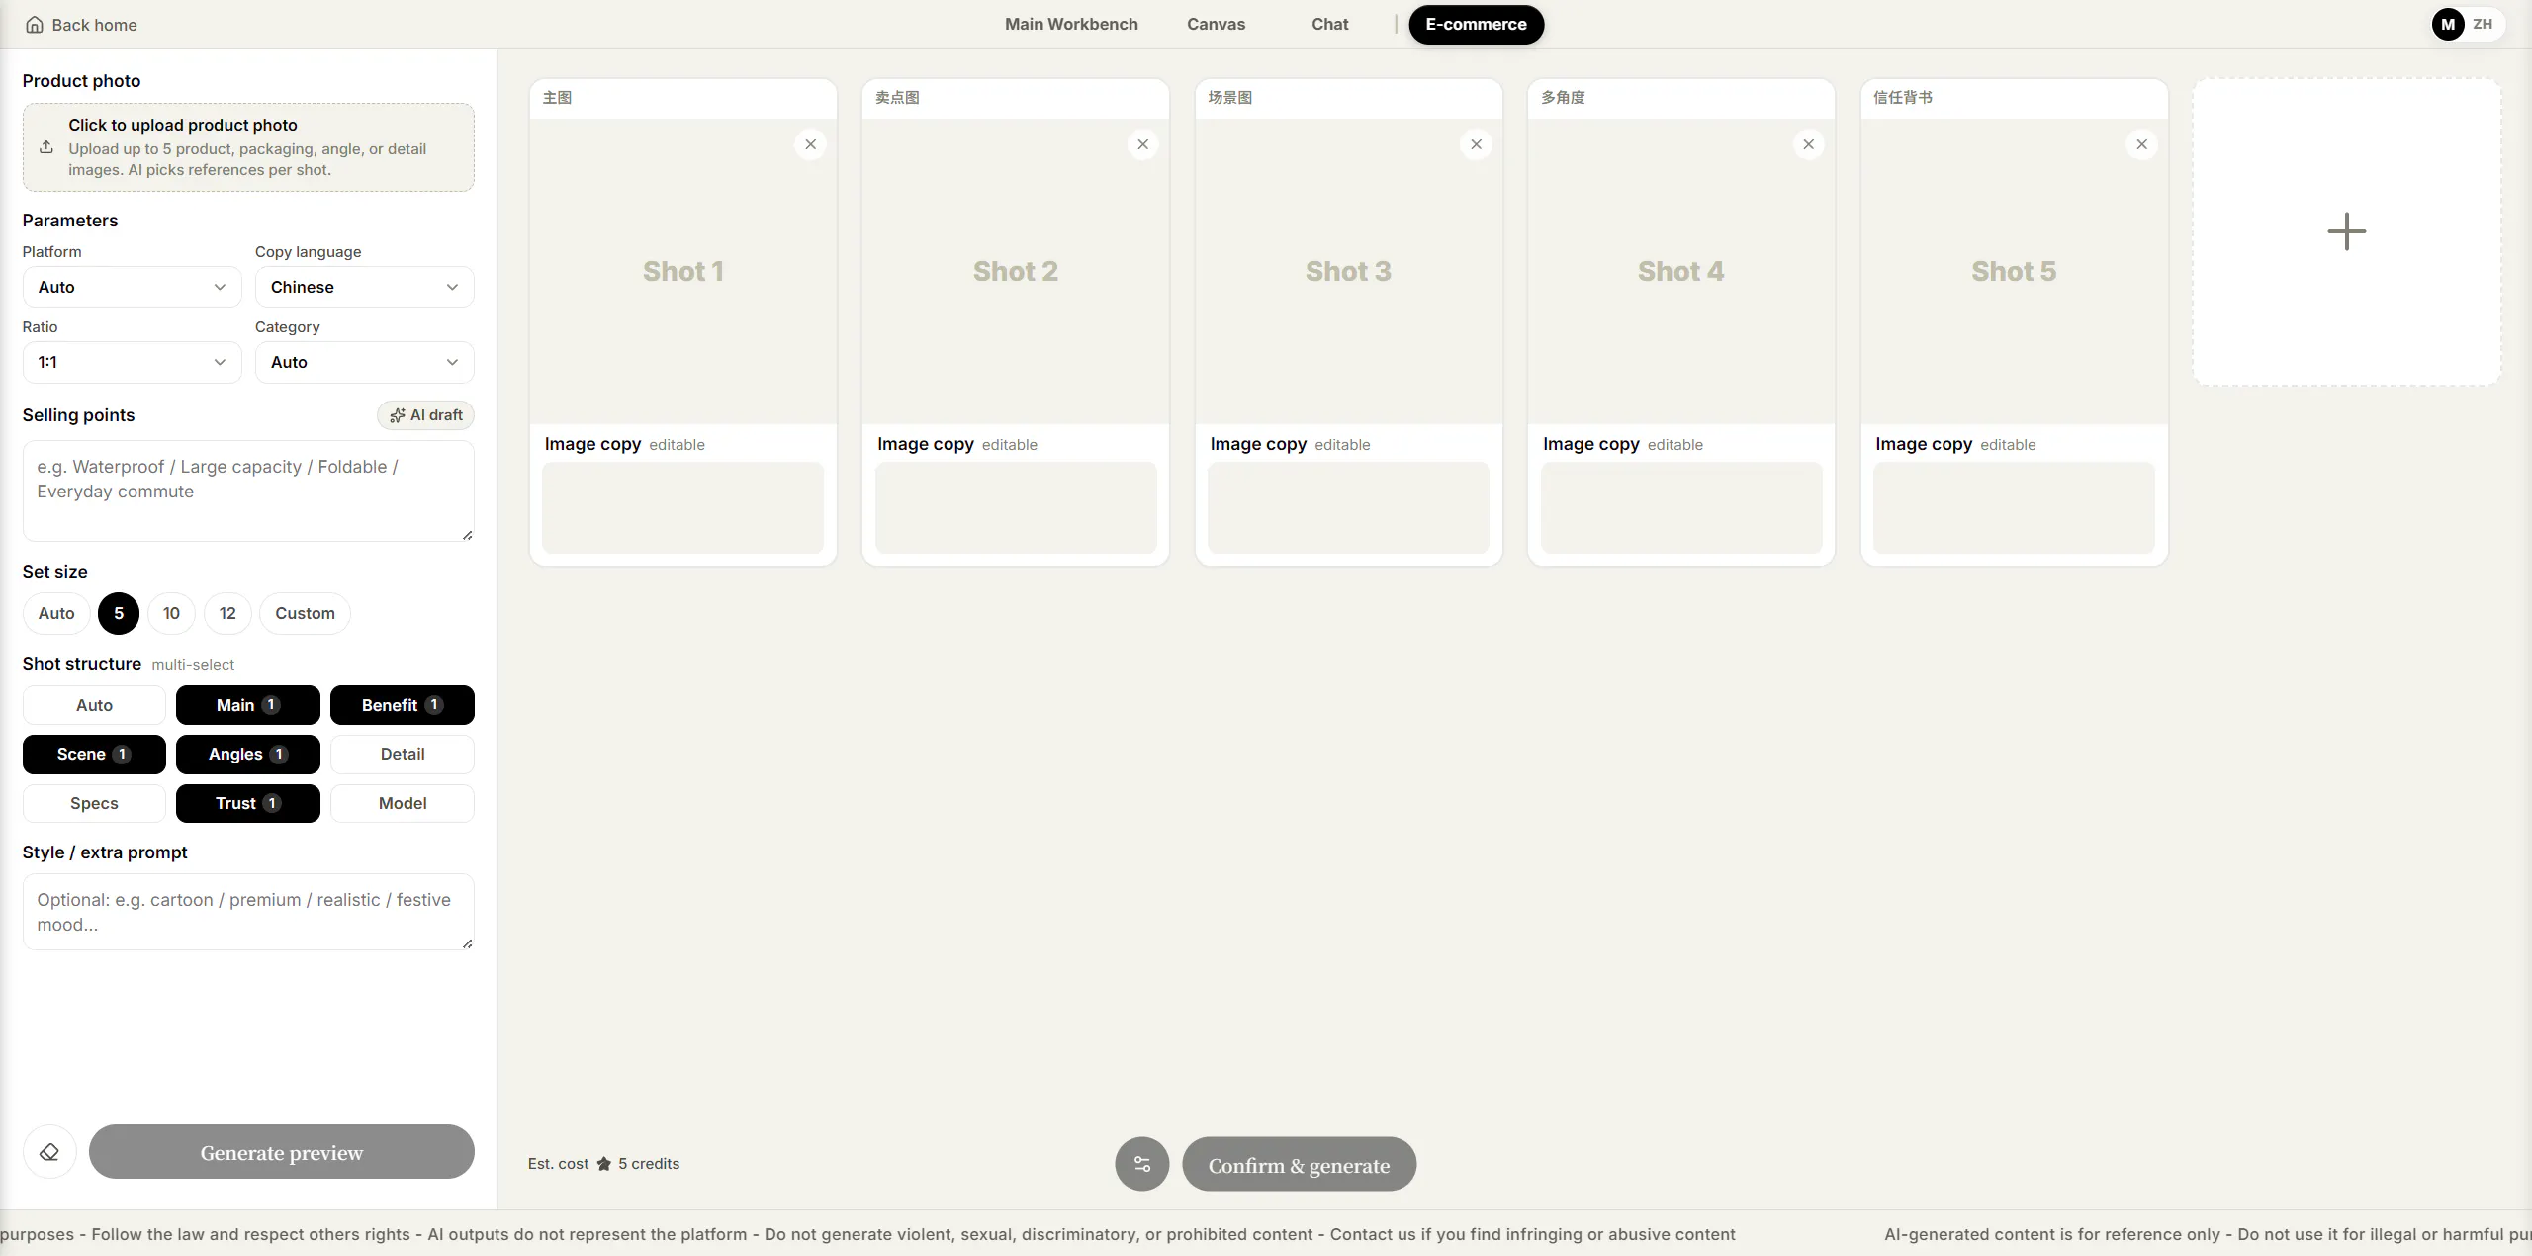The width and height of the screenshot is (2532, 1256).
Task: Switch language with the ZH toggle
Action: point(2483,25)
